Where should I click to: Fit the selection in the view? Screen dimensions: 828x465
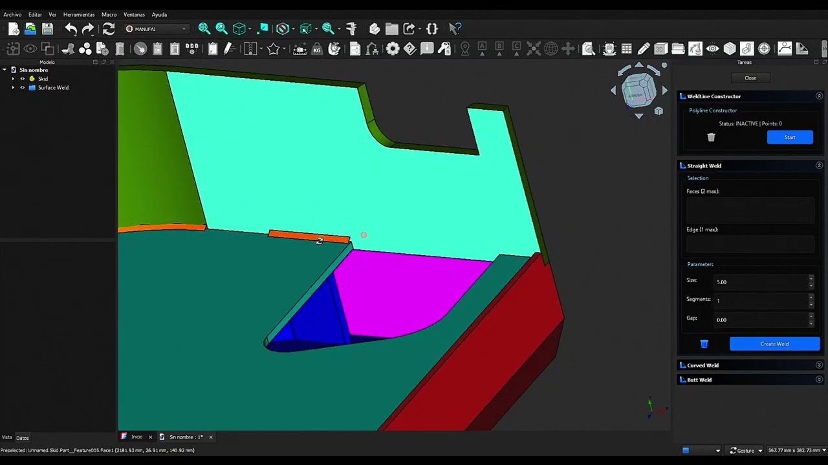pyautogui.click(x=221, y=28)
